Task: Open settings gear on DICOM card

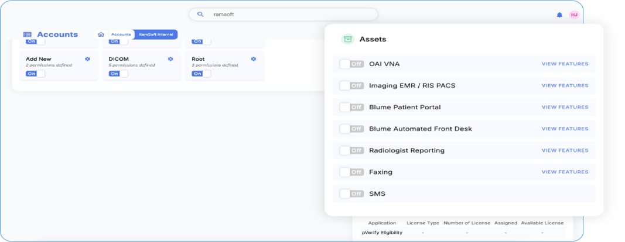Action: click(170, 59)
